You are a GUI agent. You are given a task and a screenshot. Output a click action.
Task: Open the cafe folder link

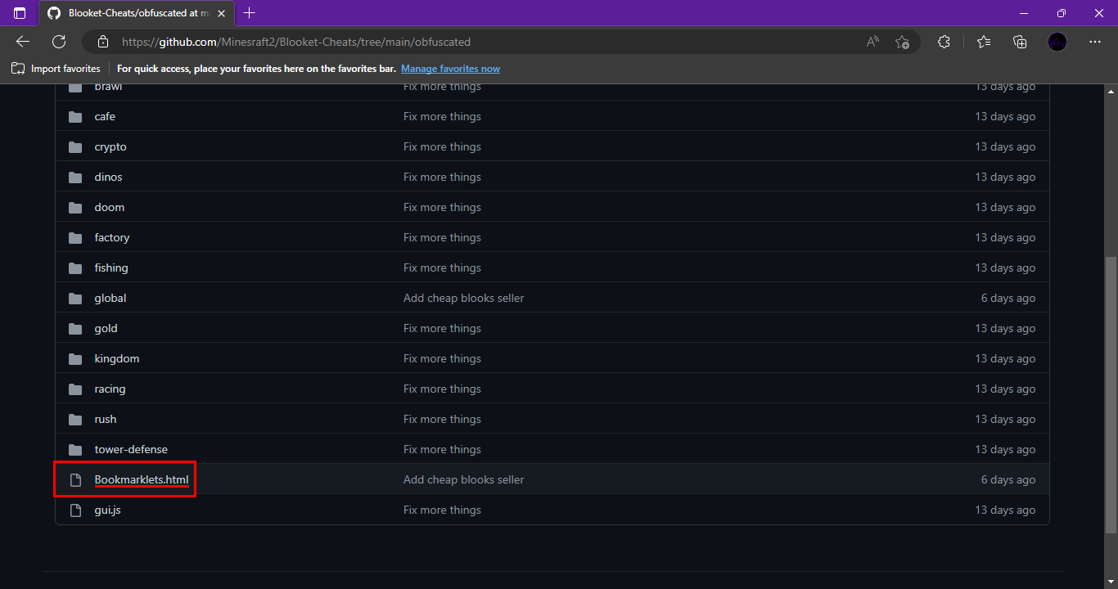pos(105,117)
